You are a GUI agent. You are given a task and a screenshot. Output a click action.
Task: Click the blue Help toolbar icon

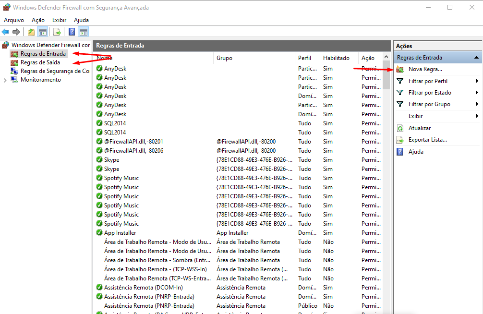point(72,32)
